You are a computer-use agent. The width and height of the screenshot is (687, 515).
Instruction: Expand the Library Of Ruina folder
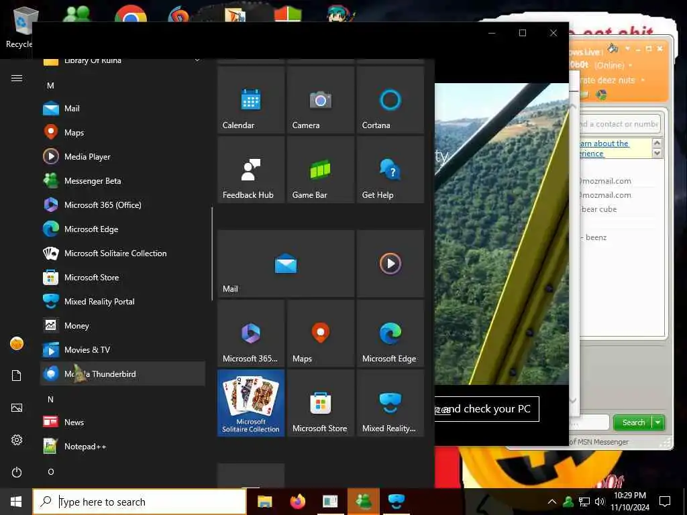coord(122,61)
